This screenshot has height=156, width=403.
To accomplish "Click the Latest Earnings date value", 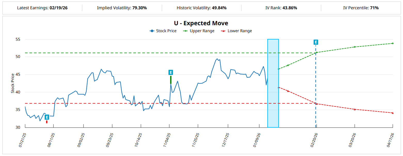I will (x=59, y=8).
